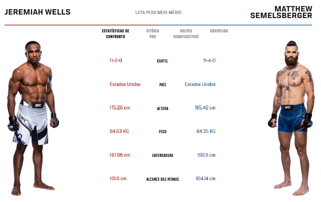The width and height of the screenshot is (321, 202).
Task: Click the Jeremiah Wells fighter name
Action: (38, 12)
